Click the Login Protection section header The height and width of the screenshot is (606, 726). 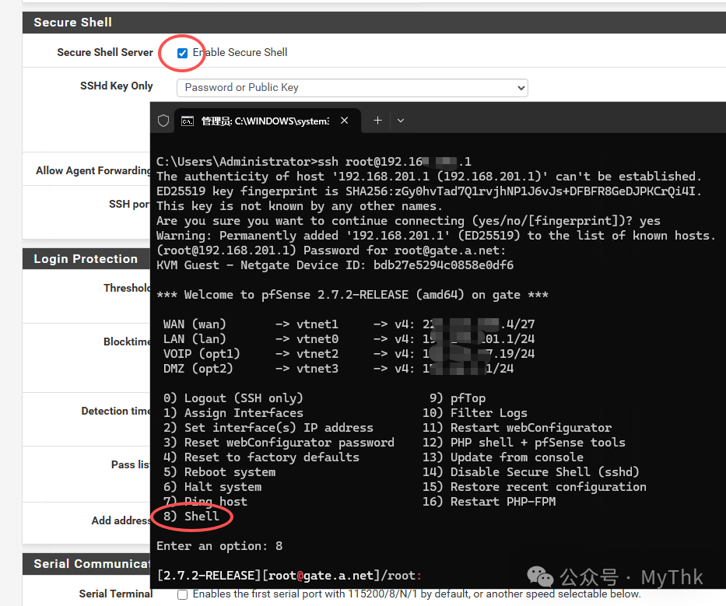86,259
